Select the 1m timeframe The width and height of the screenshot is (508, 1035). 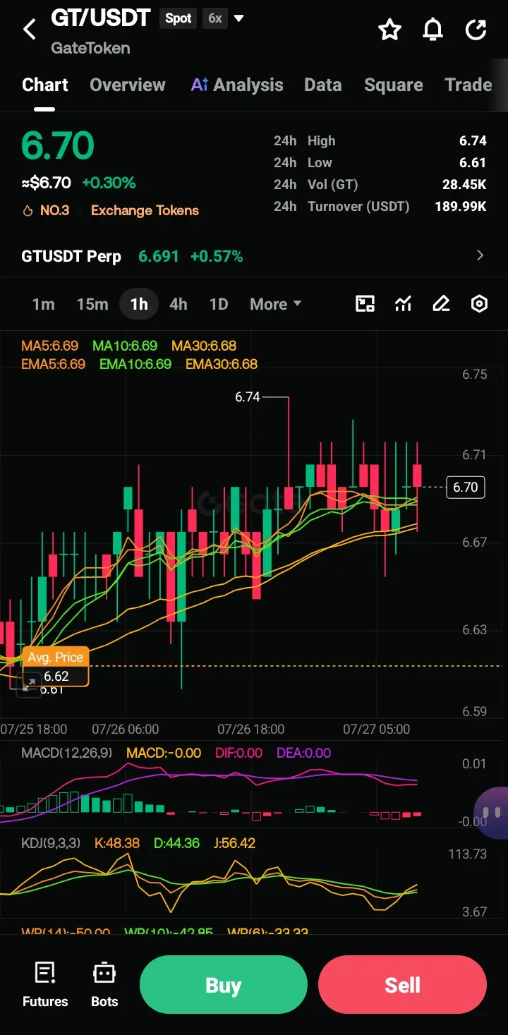click(43, 304)
